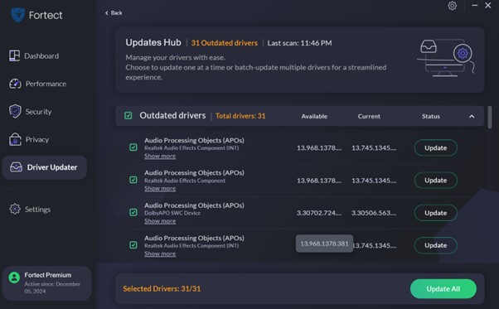Click the 3.30506.563 current version value

374,213
